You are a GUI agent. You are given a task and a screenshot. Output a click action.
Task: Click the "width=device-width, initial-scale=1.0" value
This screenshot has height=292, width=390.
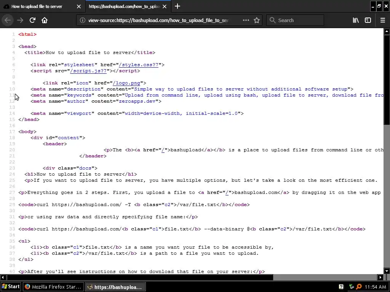181,113
